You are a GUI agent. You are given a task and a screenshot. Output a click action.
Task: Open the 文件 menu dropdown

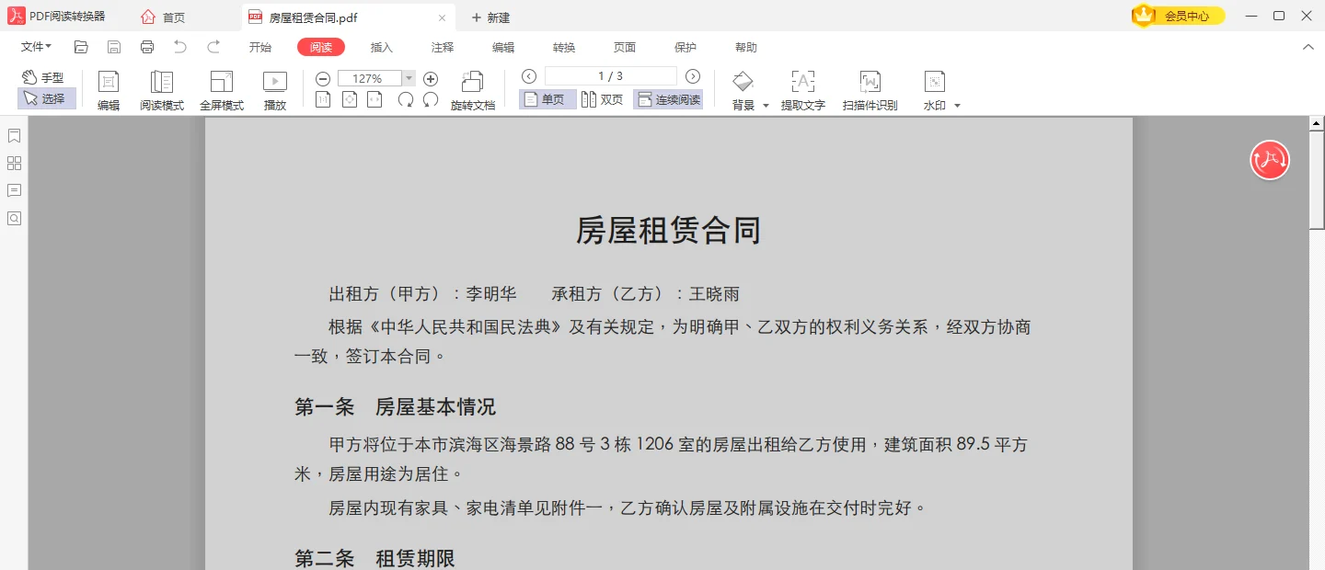click(36, 47)
